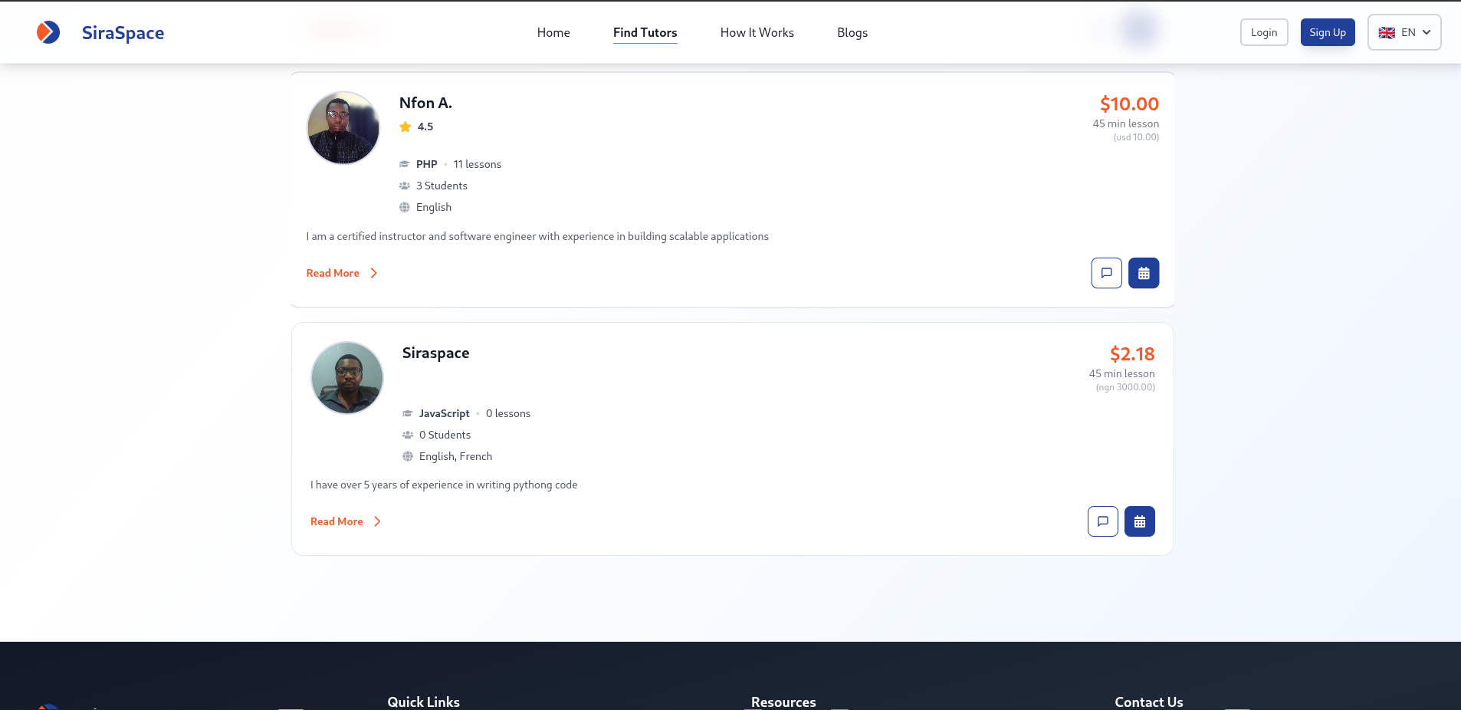This screenshot has width=1461, height=710.
Task: Click the star rating icon beside 4.5
Action: click(x=405, y=127)
